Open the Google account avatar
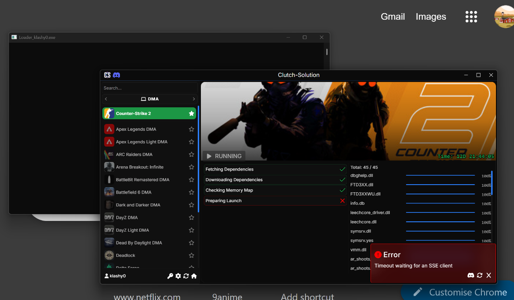This screenshot has width=514, height=300. (x=504, y=17)
